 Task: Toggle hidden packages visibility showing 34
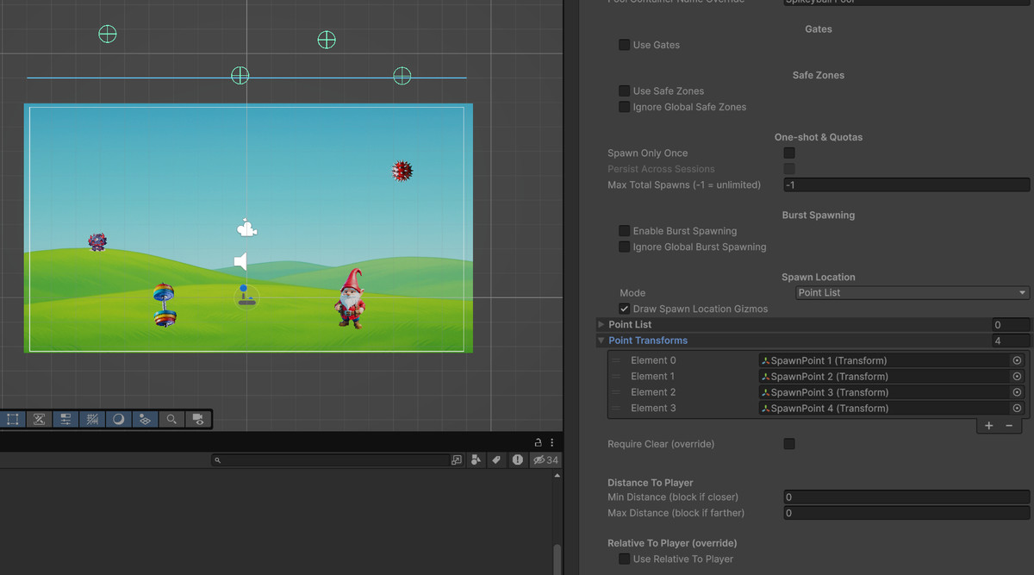tap(545, 460)
